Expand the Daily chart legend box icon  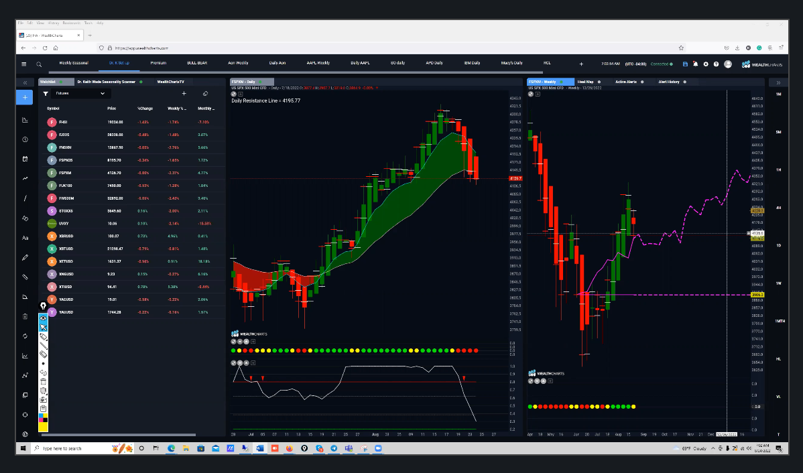pyautogui.click(x=240, y=94)
